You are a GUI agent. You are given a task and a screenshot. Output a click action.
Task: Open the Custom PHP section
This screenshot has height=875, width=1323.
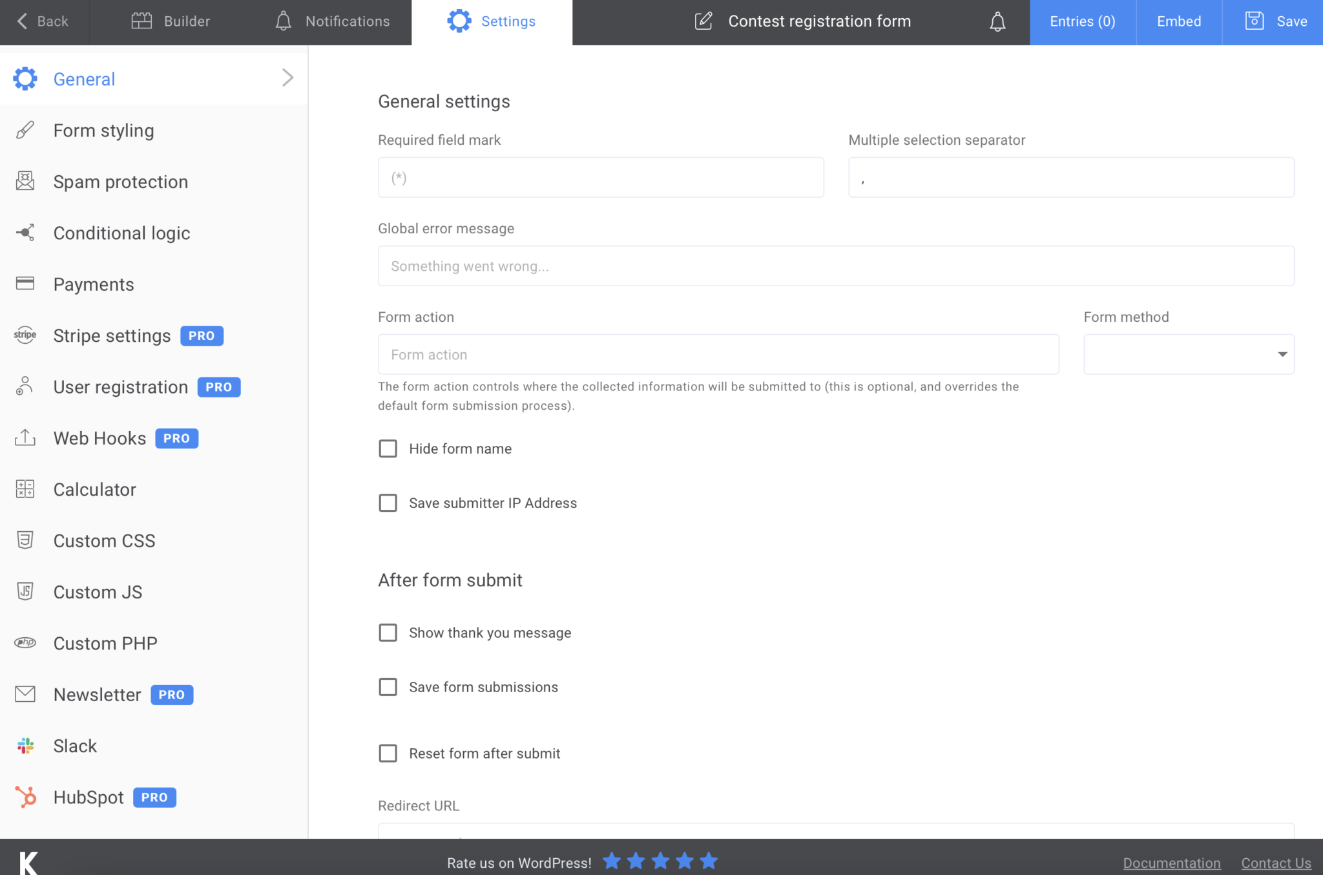pyautogui.click(x=105, y=643)
